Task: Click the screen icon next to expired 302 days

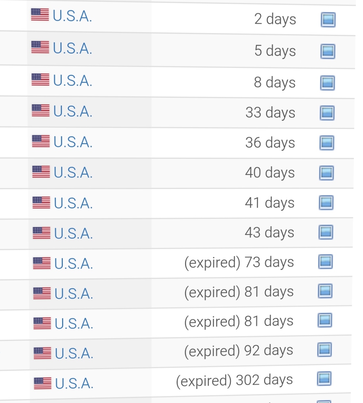Action: click(324, 379)
